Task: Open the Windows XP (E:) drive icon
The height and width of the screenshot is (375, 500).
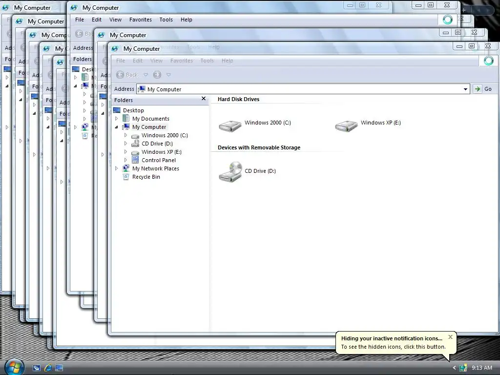Action: [x=346, y=125]
